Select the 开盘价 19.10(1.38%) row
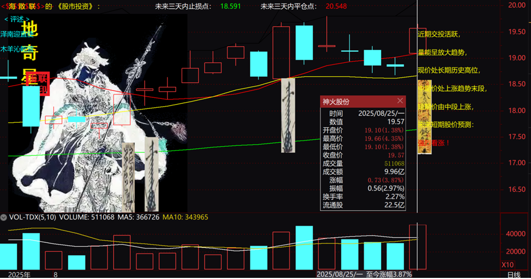The height and width of the screenshot is (279, 531). coord(363,130)
